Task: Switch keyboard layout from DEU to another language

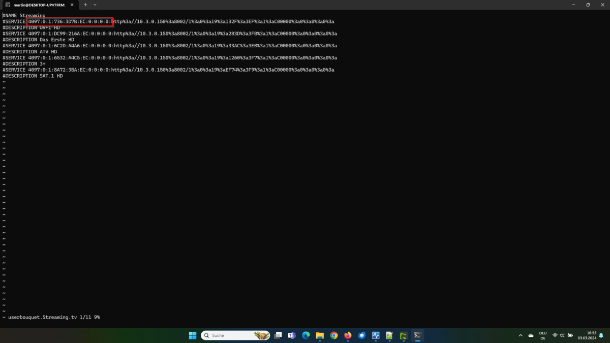Action: pyautogui.click(x=543, y=335)
